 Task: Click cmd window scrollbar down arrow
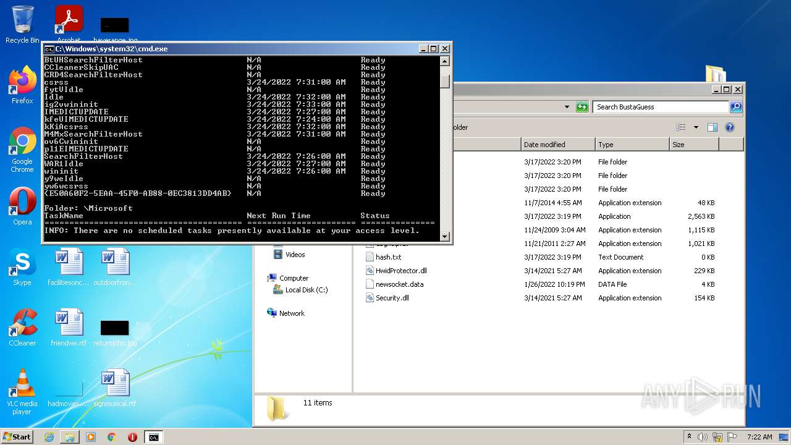click(445, 236)
